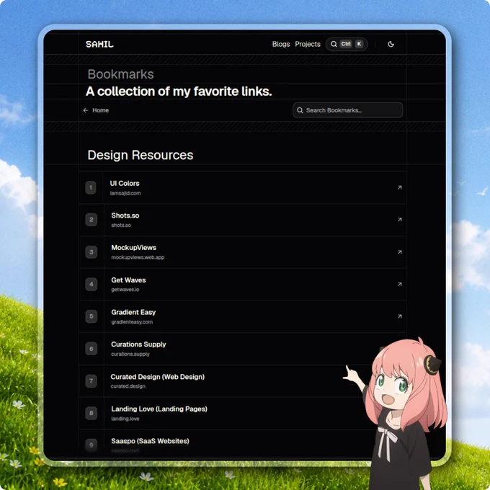The image size is (490, 490).
Task: Click the external arrow icon for UI Colors
Action: coord(399,187)
